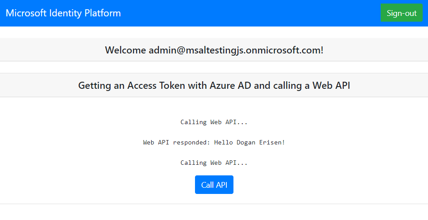Click the last Calling Web API... line above the button
Screen dimensions: 428x220
tap(214, 163)
